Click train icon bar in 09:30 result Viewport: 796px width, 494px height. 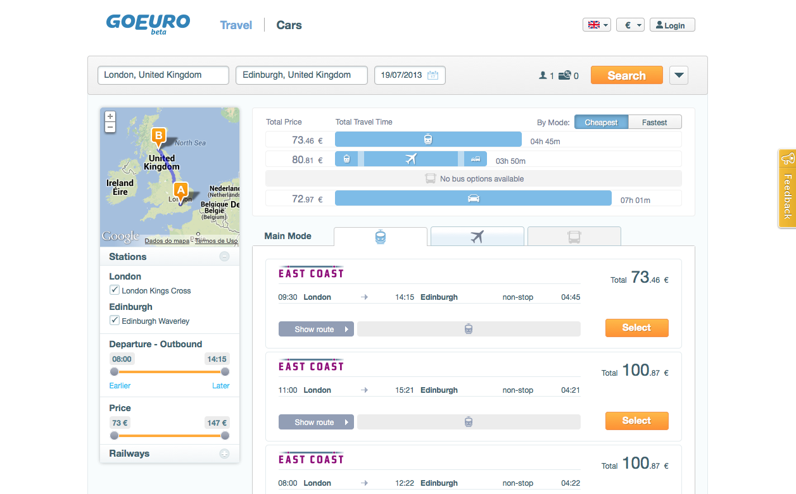click(469, 329)
